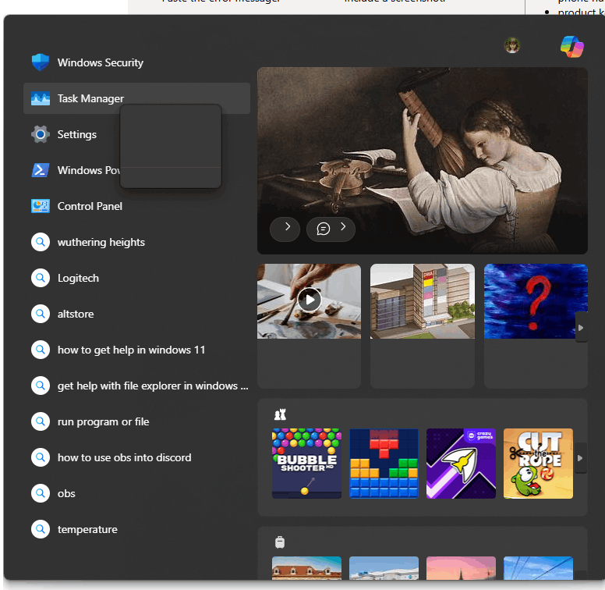Open Windows PowerShell entry
This screenshot has width=605, height=590.
[136, 170]
